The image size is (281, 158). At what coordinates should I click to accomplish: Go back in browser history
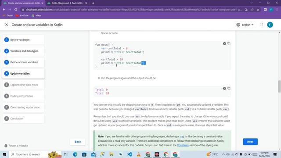[4, 10]
